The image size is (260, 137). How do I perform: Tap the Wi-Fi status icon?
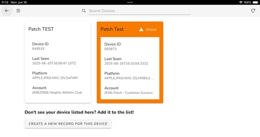[x=241, y=2]
